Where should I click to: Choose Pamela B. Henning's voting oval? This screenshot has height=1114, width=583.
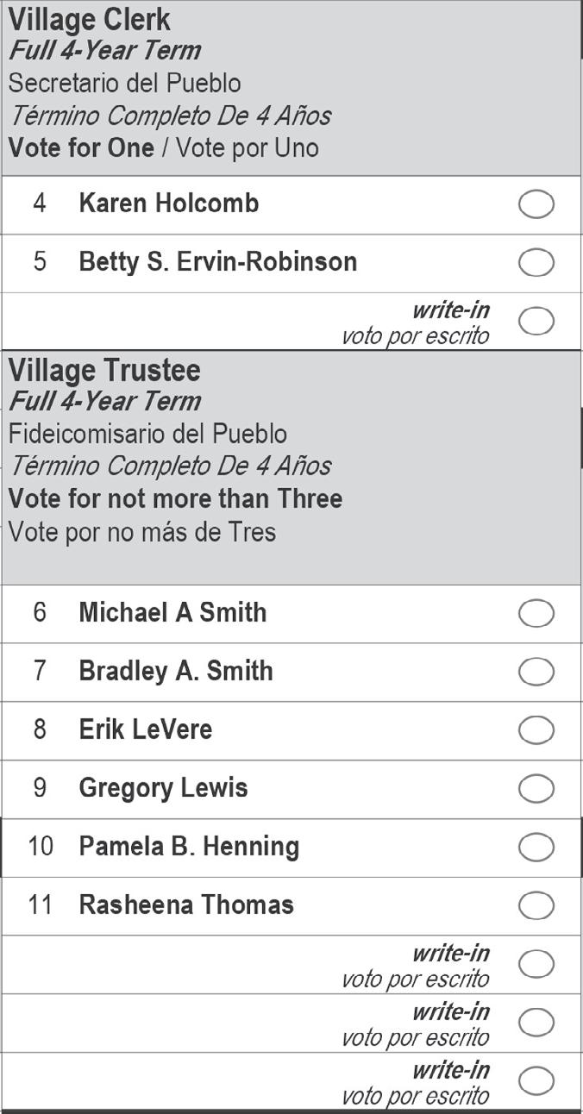pyautogui.click(x=536, y=848)
